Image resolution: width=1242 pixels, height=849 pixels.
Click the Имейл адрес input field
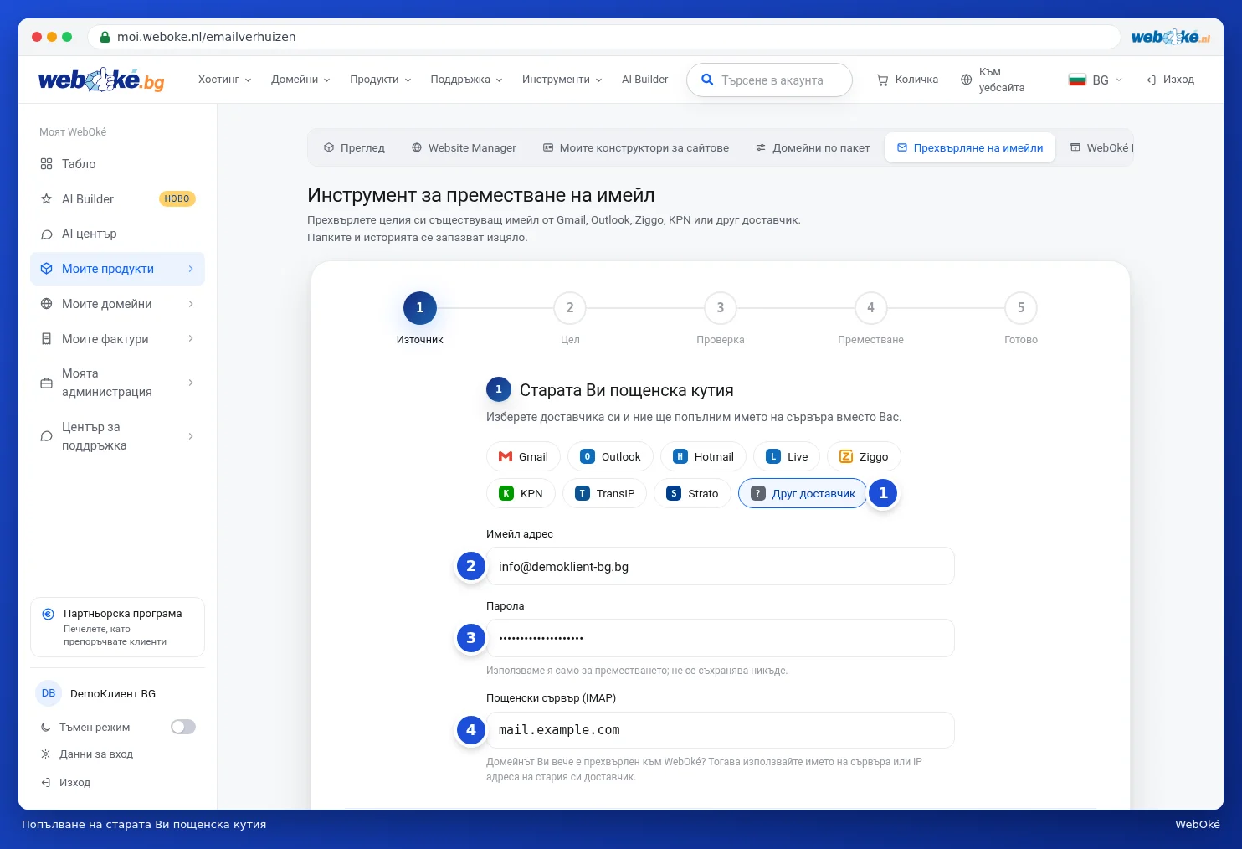[721, 566]
